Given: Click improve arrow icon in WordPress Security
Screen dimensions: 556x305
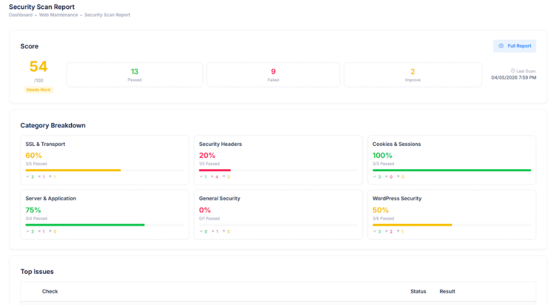Looking at the screenshot, I should pos(398,231).
